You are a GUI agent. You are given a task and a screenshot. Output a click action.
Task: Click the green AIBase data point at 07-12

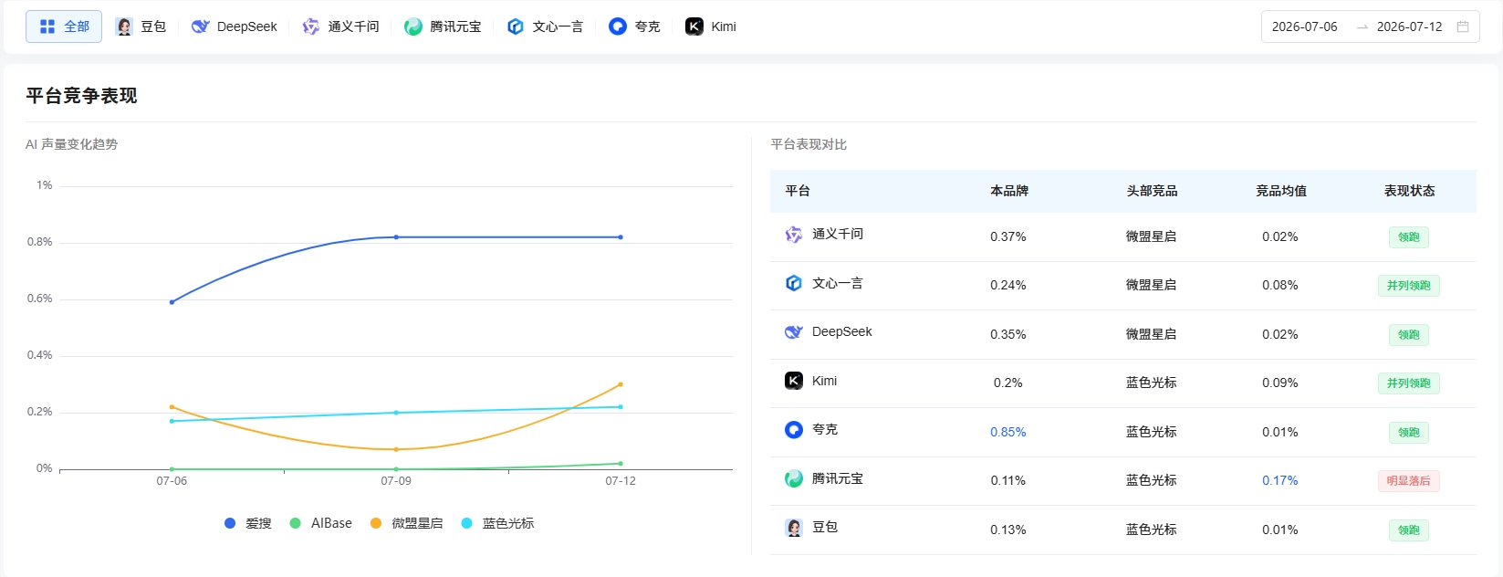click(x=621, y=464)
